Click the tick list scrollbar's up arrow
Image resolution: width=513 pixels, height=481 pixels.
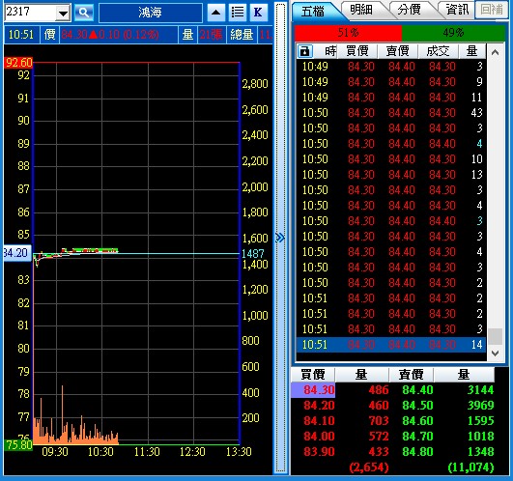[495, 51]
